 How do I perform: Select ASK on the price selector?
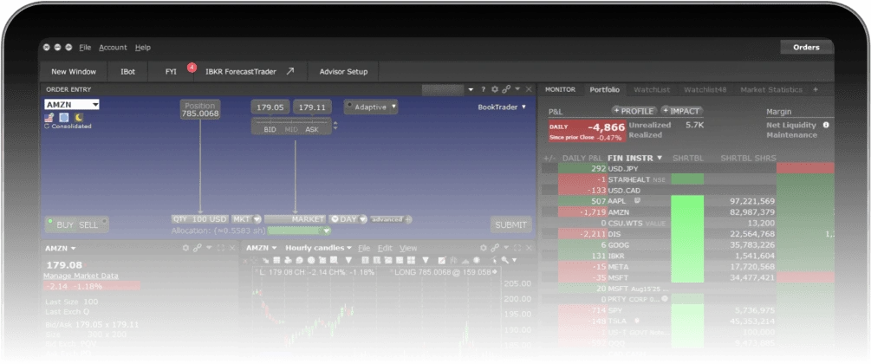tap(312, 129)
